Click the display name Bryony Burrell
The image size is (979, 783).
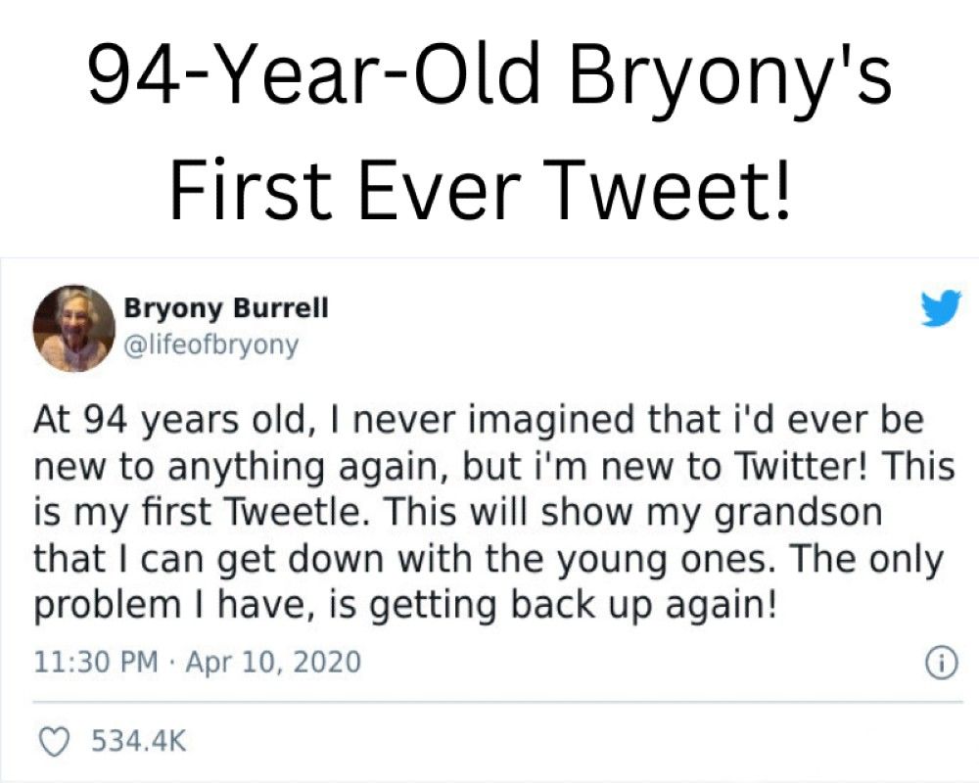(225, 308)
